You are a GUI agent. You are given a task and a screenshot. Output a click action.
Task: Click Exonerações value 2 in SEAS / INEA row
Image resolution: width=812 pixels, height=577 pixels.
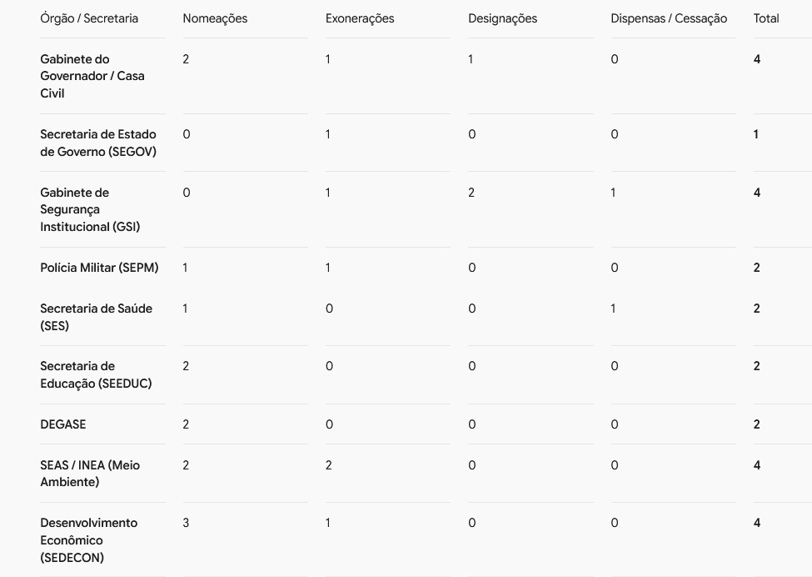[x=329, y=465]
